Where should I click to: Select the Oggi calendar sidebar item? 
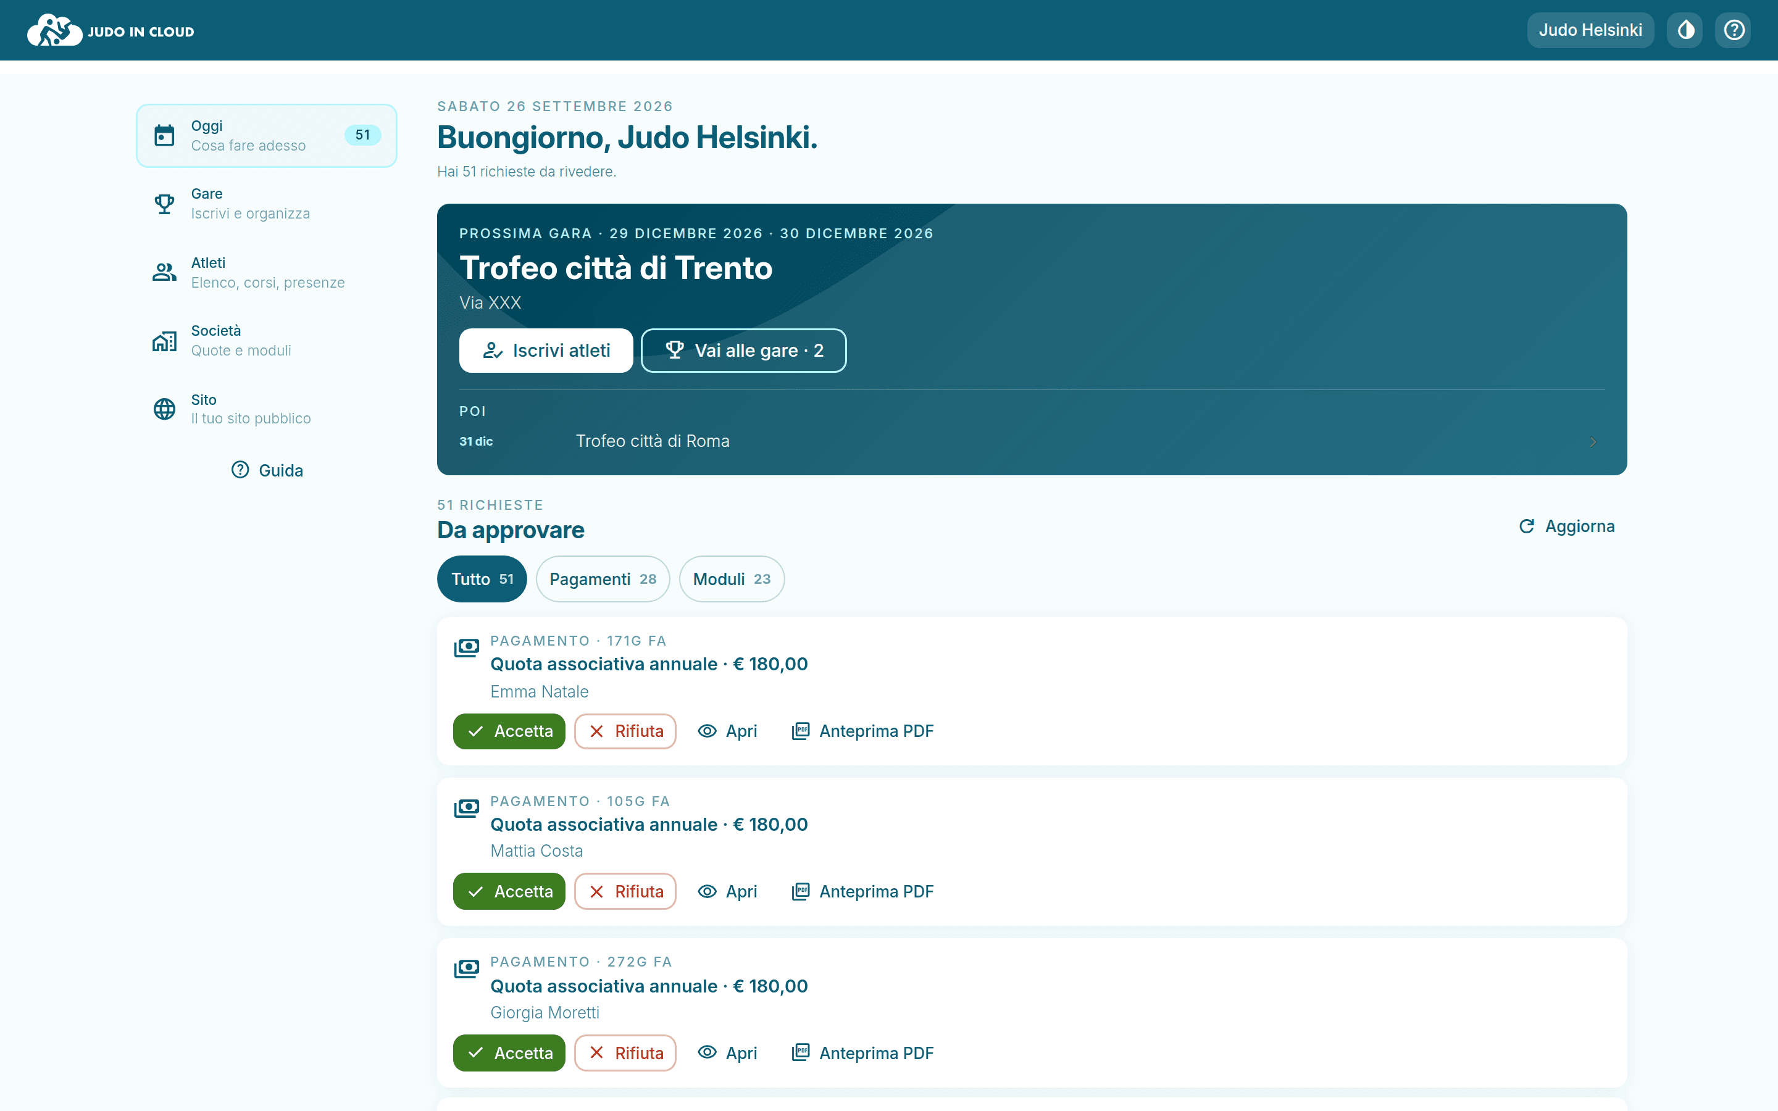[267, 135]
